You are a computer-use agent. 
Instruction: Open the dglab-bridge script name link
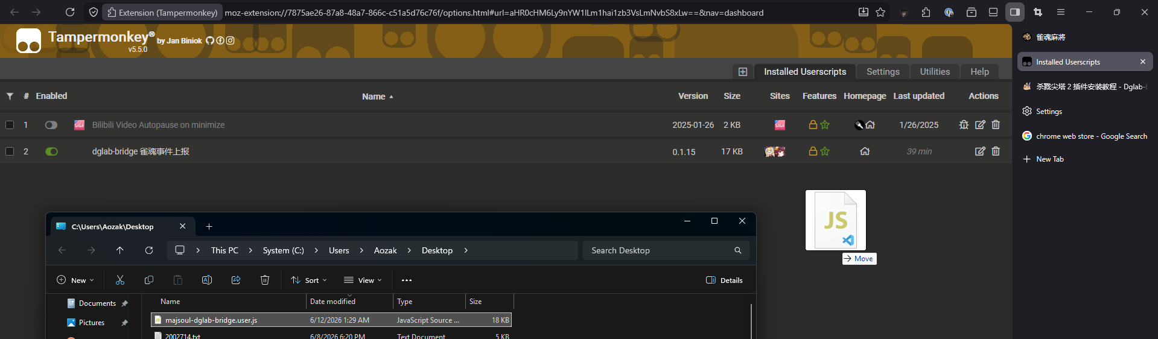coord(141,151)
